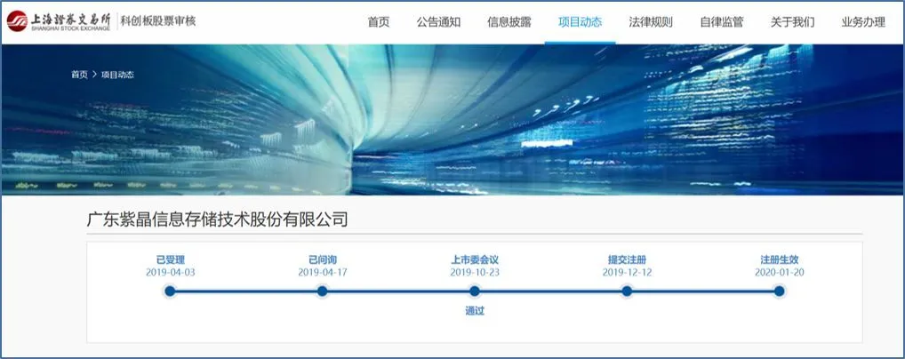Open the 自律监管 menu item
The height and width of the screenshot is (359, 905).
click(x=722, y=22)
